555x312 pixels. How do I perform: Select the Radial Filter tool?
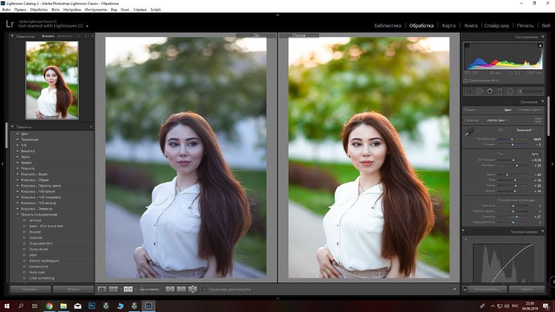point(510,91)
